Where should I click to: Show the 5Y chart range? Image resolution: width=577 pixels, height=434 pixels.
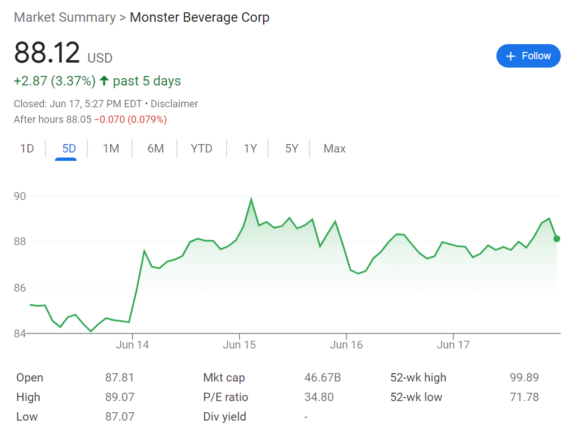(x=292, y=149)
